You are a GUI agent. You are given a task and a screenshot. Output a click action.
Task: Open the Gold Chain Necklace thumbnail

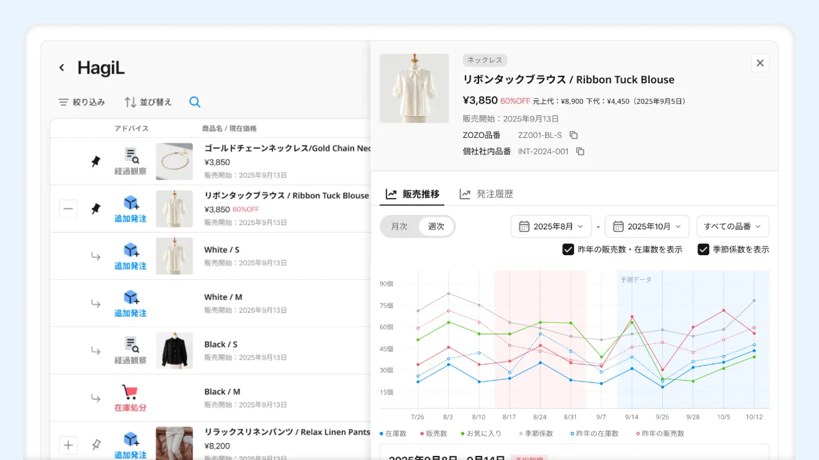[174, 162]
